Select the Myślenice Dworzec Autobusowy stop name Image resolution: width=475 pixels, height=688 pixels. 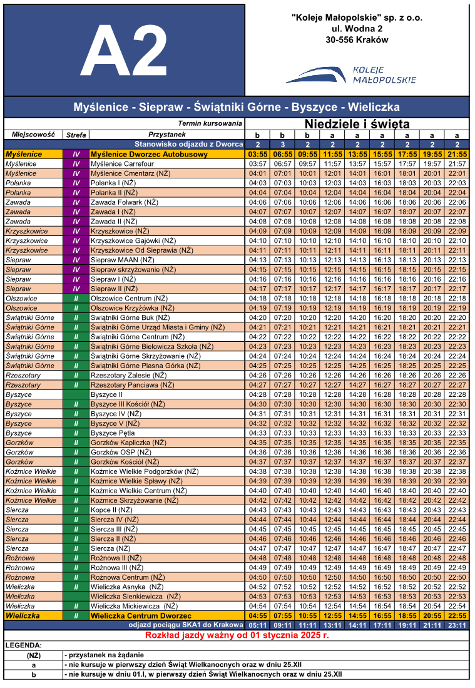pos(149,154)
